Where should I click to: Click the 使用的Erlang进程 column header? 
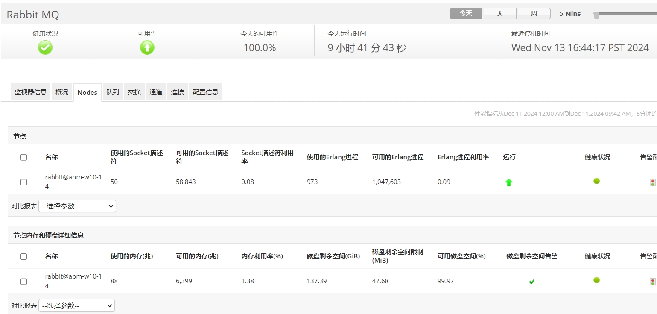(x=332, y=157)
